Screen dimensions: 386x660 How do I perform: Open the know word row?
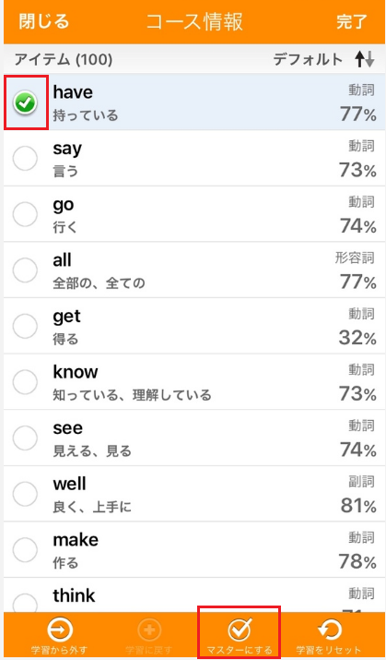tap(194, 382)
